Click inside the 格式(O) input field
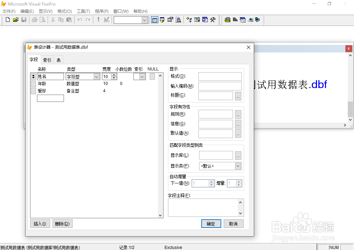The height and width of the screenshot is (250, 354). click(220, 76)
